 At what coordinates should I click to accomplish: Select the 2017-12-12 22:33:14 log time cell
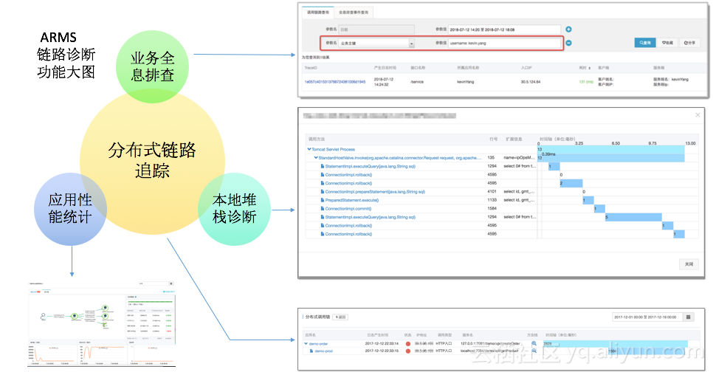(x=382, y=344)
